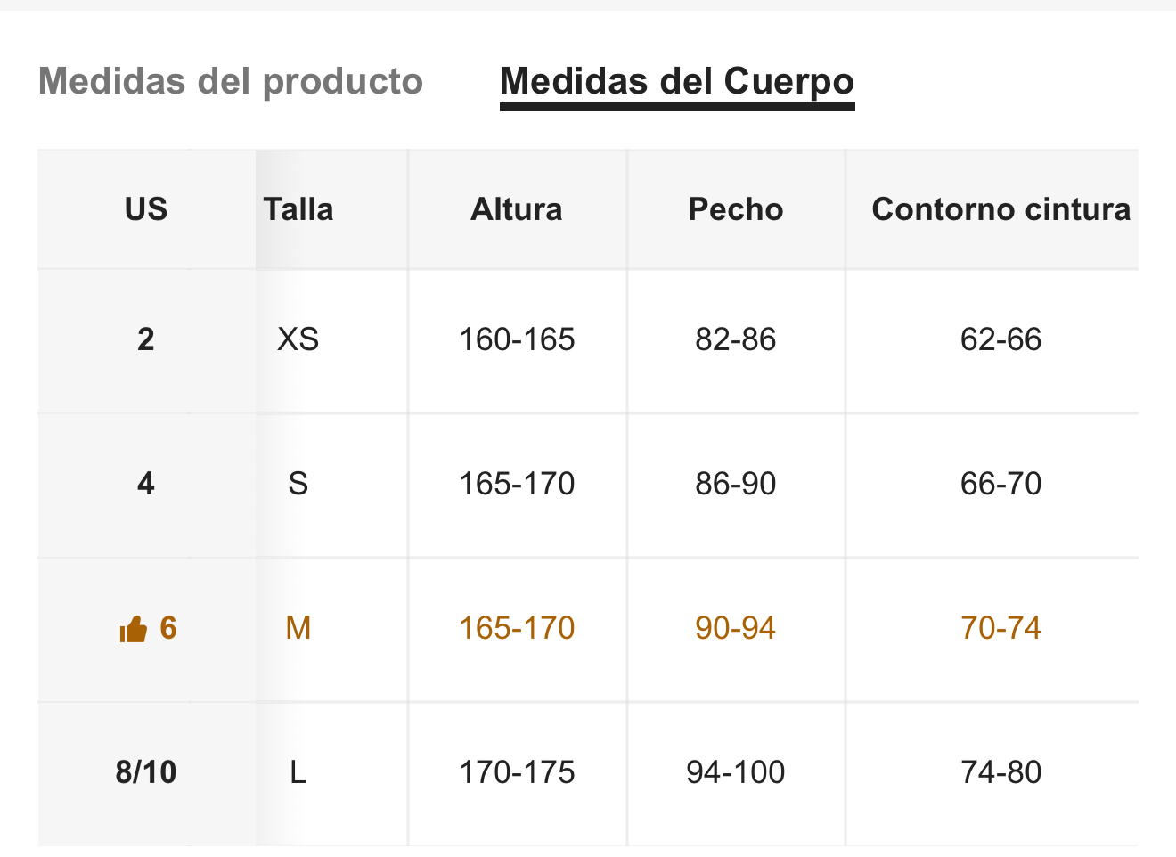Click the 90-94 chest measurement

point(736,628)
